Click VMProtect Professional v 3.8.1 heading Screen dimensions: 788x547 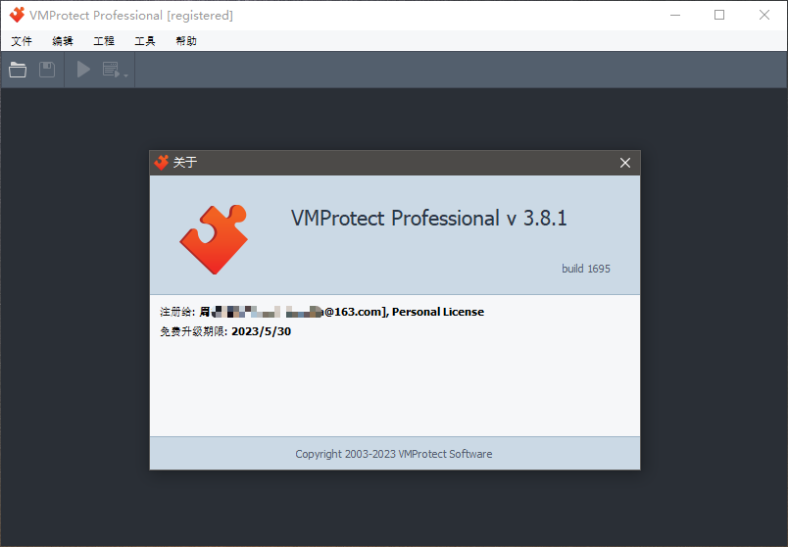(429, 219)
